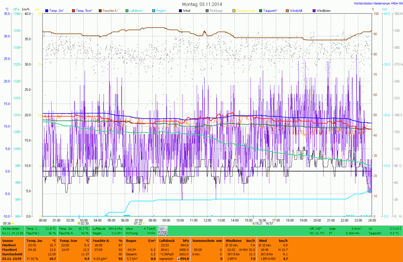Click the purple Windböen legend marker

click(314, 10)
